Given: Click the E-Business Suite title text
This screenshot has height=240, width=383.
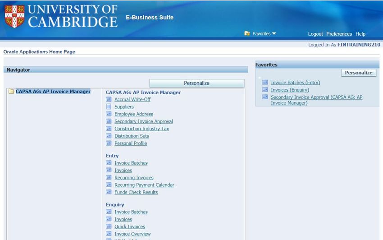Looking at the screenshot, I should point(150,18).
